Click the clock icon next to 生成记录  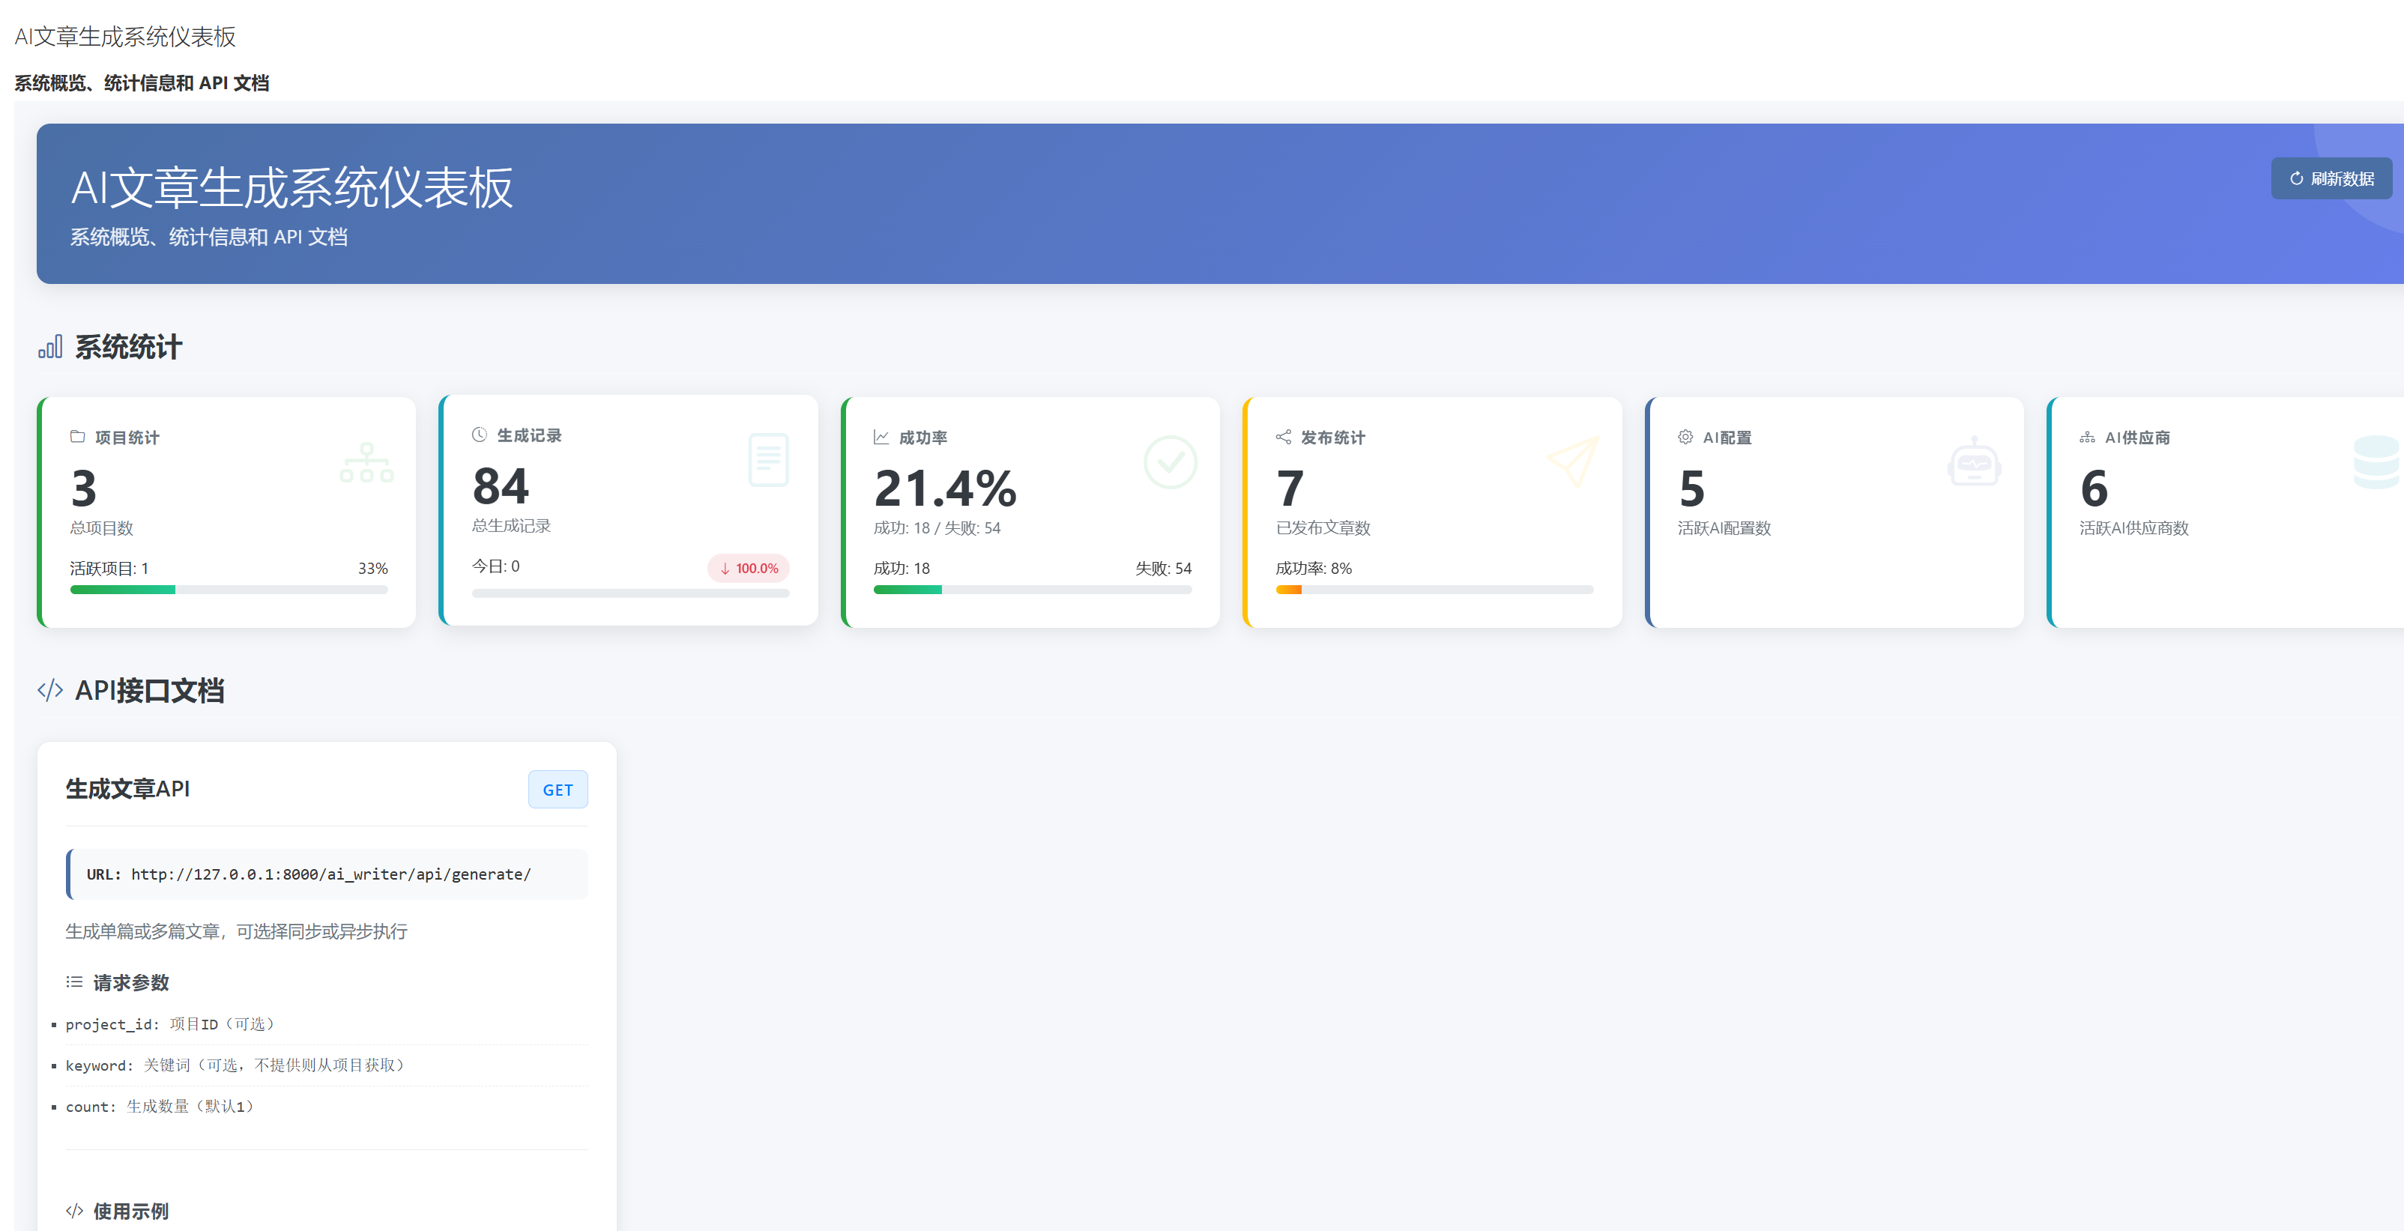480,435
